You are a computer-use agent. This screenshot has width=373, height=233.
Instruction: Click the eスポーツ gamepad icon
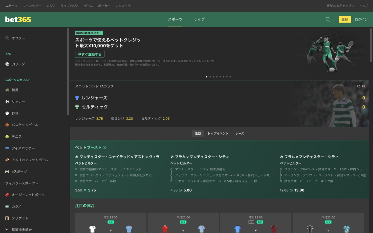[x=7, y=171]
